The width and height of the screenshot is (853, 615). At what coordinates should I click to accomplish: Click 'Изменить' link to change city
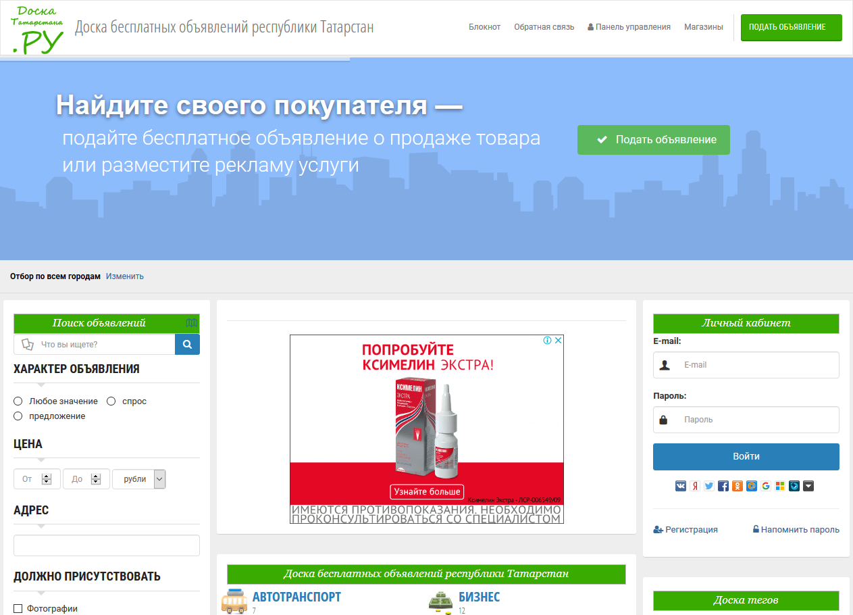pos(124,276)
